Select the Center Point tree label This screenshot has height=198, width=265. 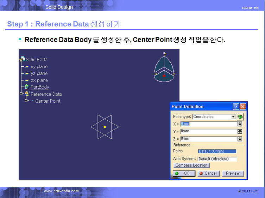click(x=48, y=101)
